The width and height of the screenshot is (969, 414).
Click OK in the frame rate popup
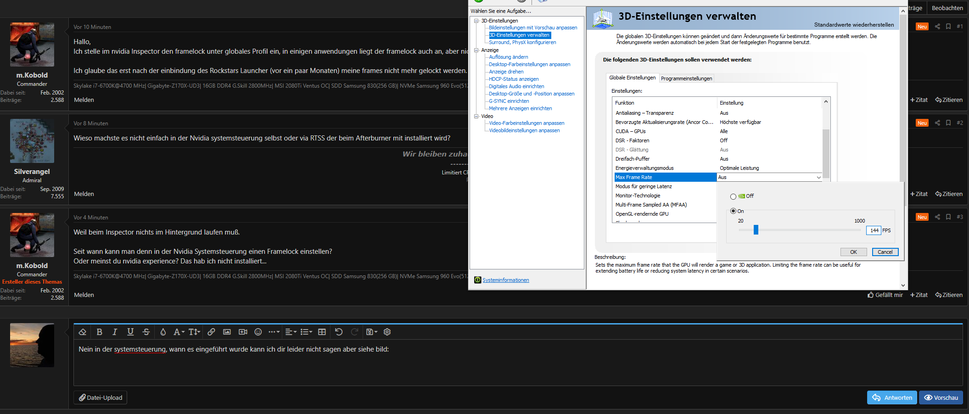(x=853, y=252)
